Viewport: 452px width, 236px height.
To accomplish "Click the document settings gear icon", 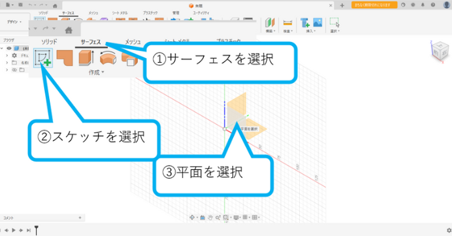I will [14, 55].
